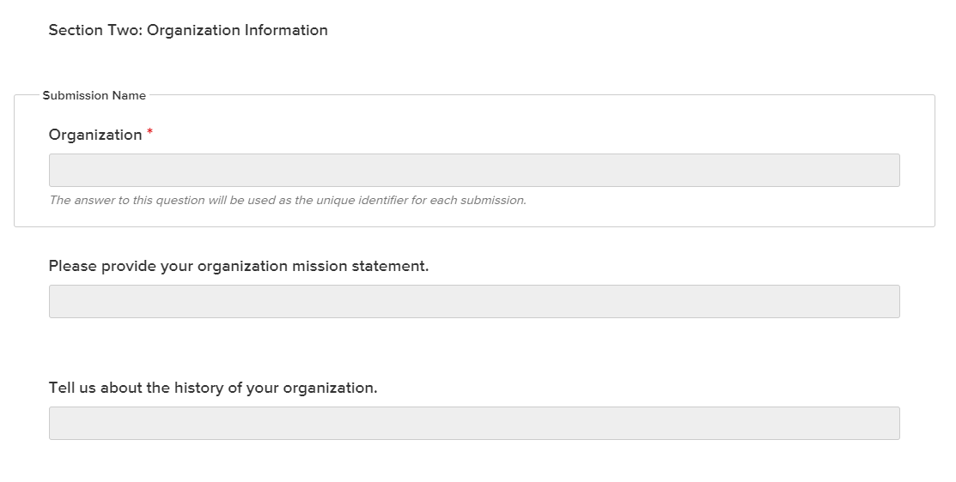Click the italic unique identifier helper text

pyautogui.click(x=287, y=200)
